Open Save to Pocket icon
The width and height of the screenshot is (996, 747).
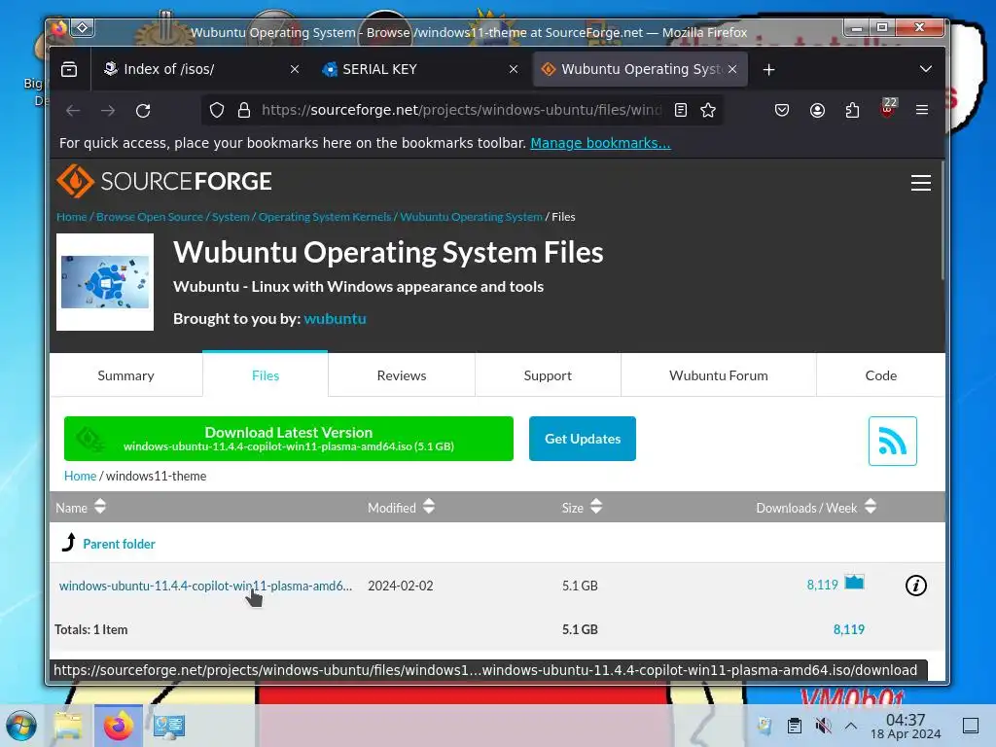click(x=782, y=111)
